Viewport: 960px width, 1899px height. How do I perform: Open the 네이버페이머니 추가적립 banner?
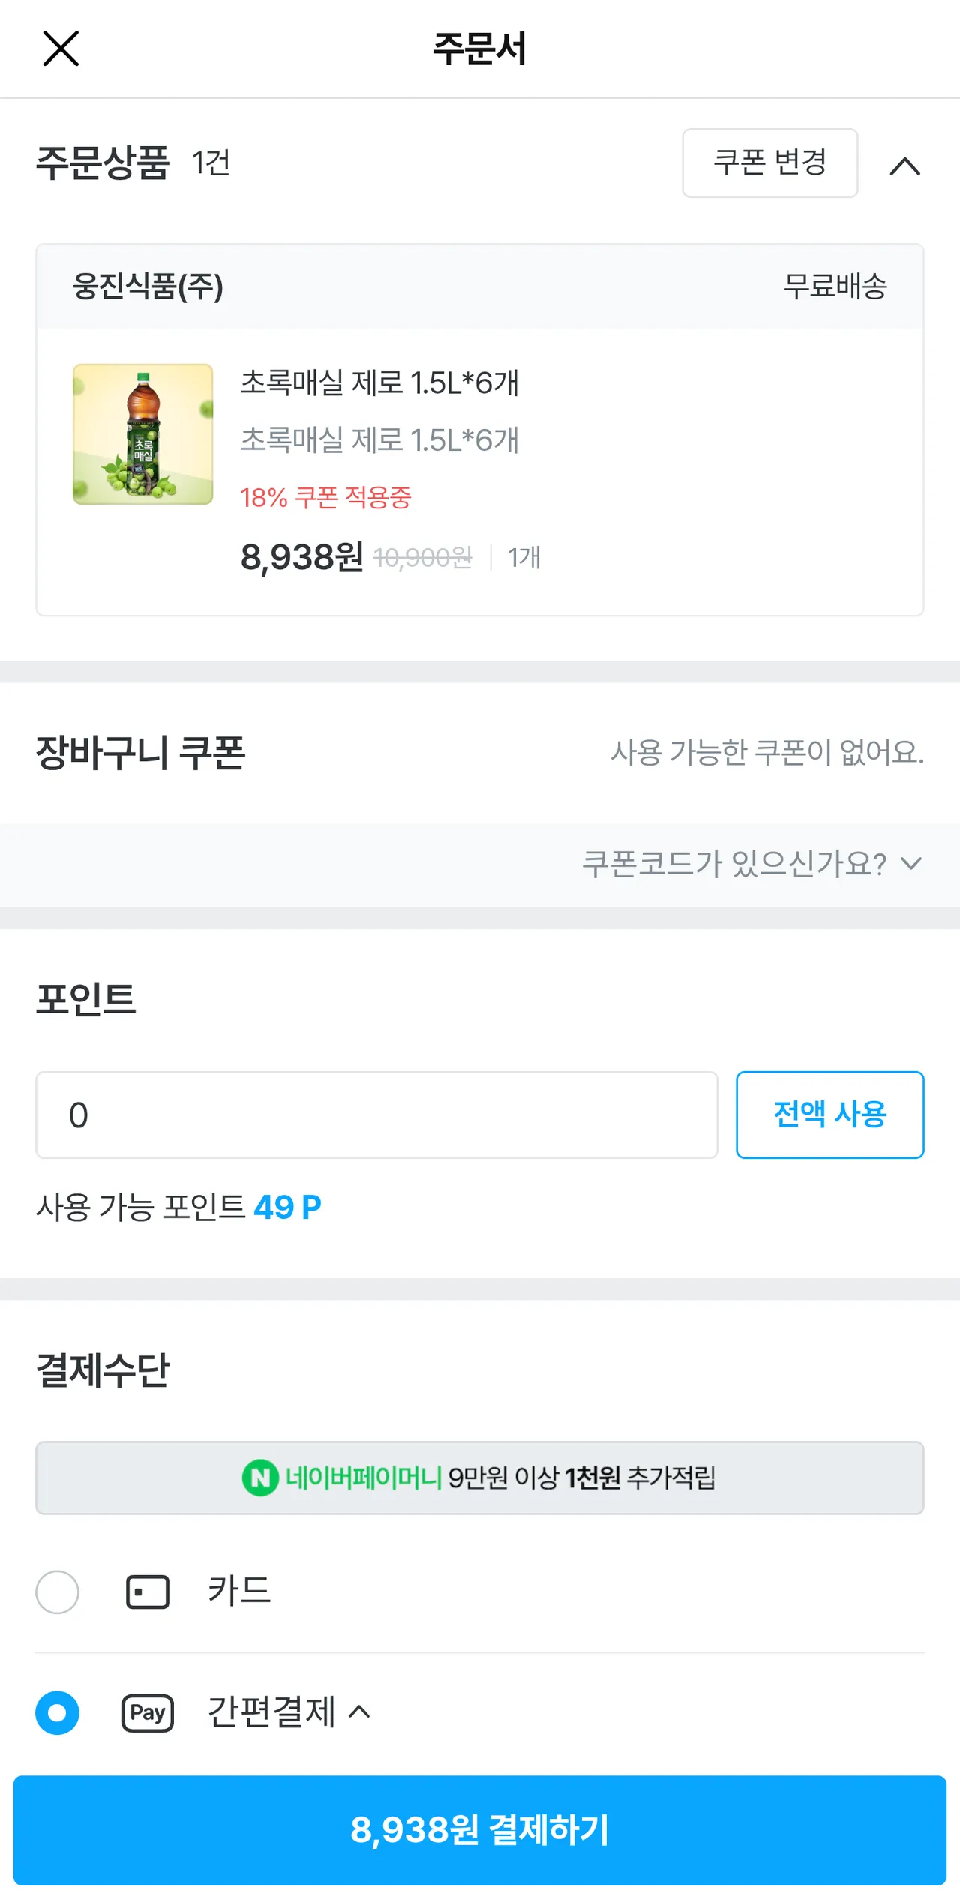[480, 1477]
